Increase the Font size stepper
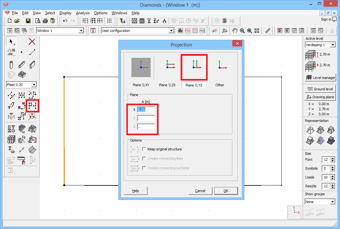340x229 pixels. point(333,158)
